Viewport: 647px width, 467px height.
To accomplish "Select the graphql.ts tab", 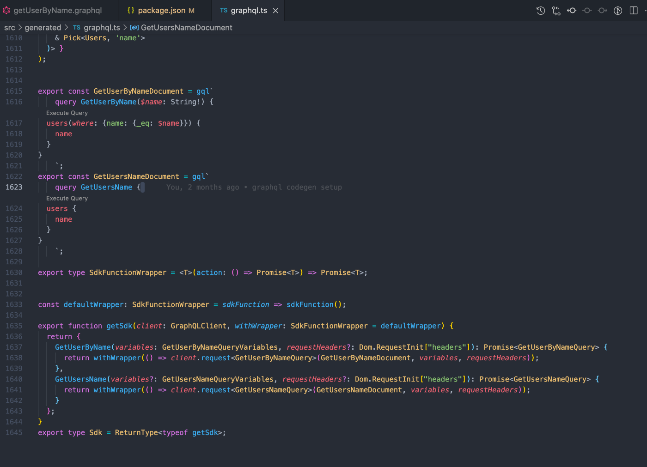I will [x=249, y=10].
